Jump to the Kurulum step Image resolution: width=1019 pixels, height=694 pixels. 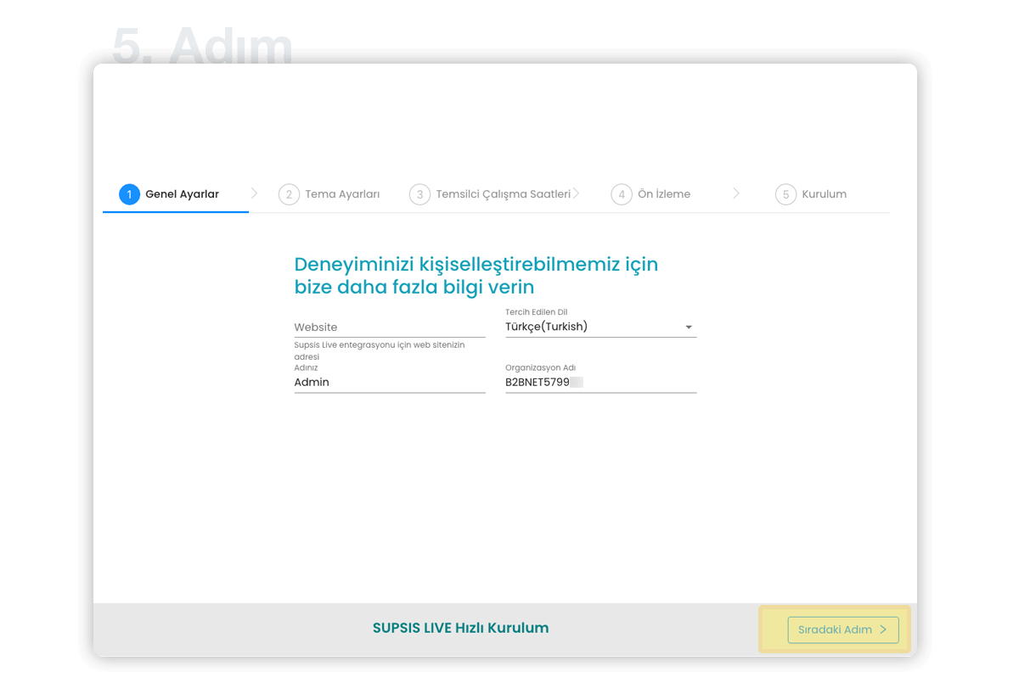(x=811, y=194)
